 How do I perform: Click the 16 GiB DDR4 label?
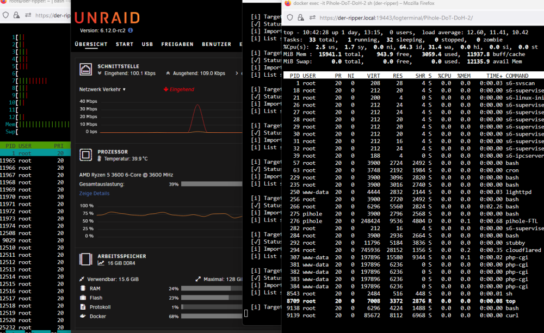coord(121,263)
